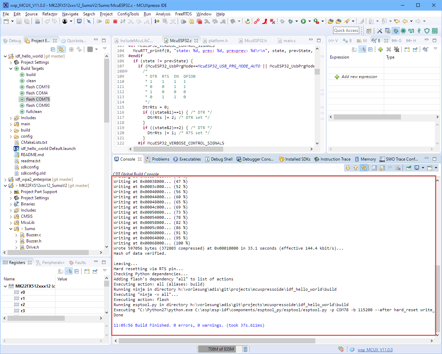This screenshot has height=354, width=442.
Task: Click the wsp_MCUX_V11.0.0 status bar link
Action: pos(375,350)
